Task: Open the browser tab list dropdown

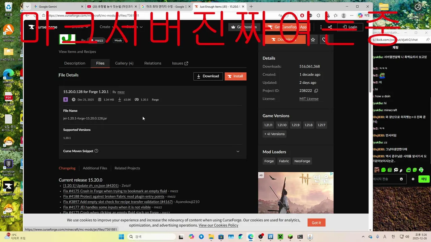Action: pos(27,6)
